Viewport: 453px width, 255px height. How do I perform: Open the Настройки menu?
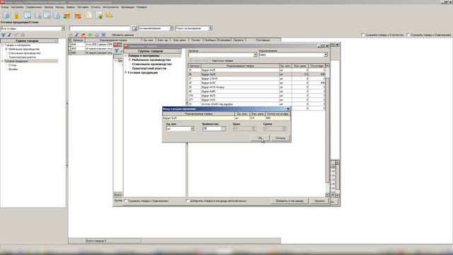tap(17, 7)
